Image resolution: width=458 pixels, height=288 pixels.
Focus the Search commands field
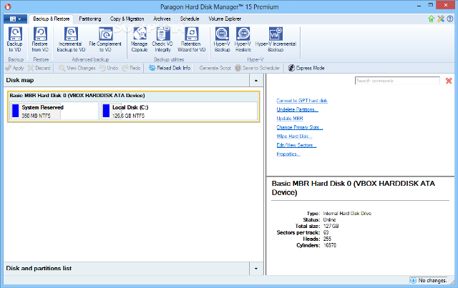[397, 81]
